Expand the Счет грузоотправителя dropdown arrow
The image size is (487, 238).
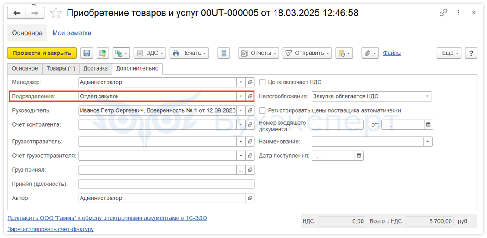coord(241,156)
